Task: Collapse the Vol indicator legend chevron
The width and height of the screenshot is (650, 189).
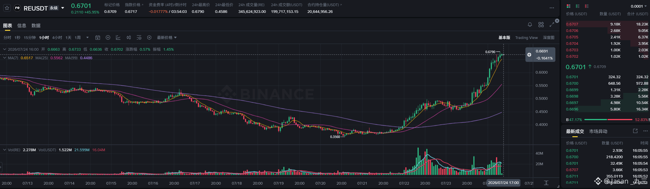Action: [4, 150]
